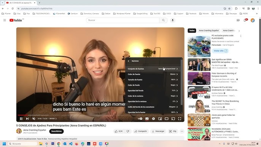Skip to the next video
261x147 pixels.
pos(27,119)
